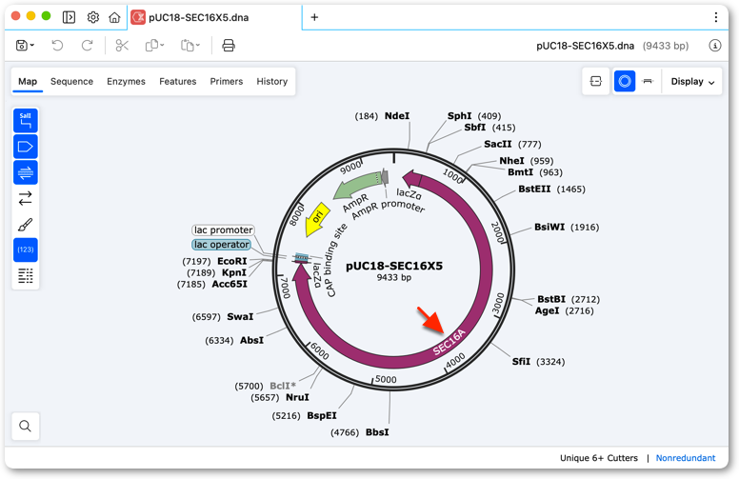Open the History tab
Screen dimensions: 739x479
(x=272, y=82)
